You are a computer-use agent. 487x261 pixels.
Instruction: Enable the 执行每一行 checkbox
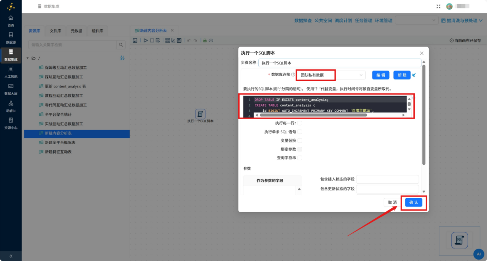pos(300,123)
